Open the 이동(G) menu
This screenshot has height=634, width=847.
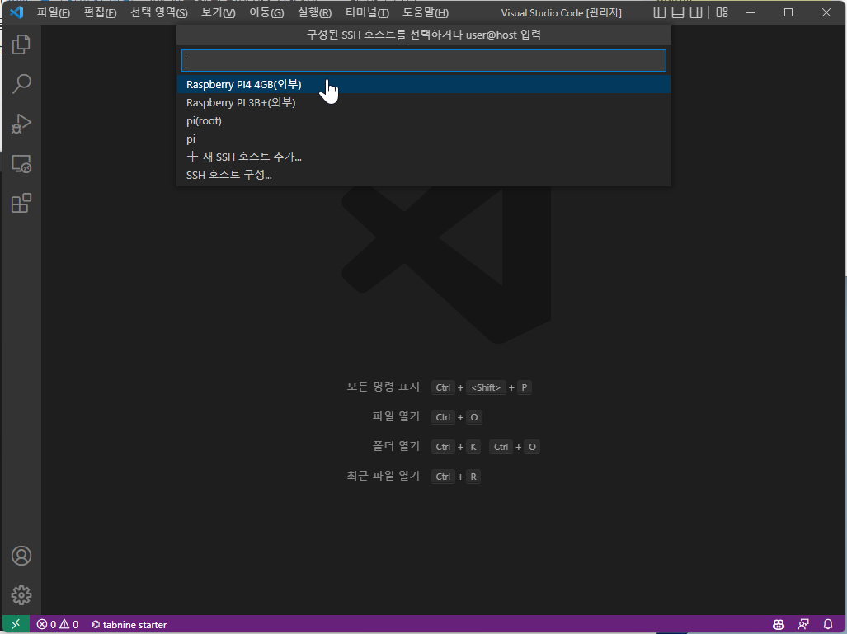[x=266, y=12]
